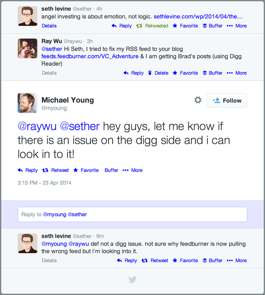Click the reply text input field
The image size is (265, 295).
click(x=132, y=214)
